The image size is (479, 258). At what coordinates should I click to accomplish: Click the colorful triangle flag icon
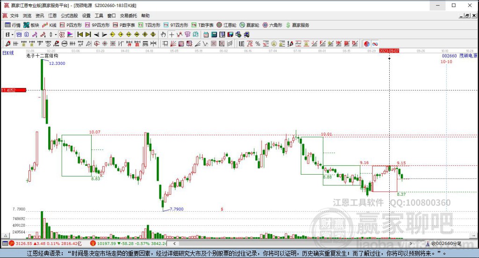tap(70, 35)
